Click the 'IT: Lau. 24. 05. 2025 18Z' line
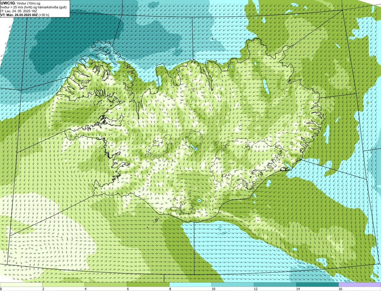381x291 pixels. 19,11
